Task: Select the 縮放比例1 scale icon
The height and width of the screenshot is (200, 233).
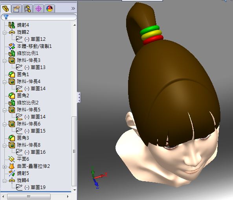Action: [11, 53]
